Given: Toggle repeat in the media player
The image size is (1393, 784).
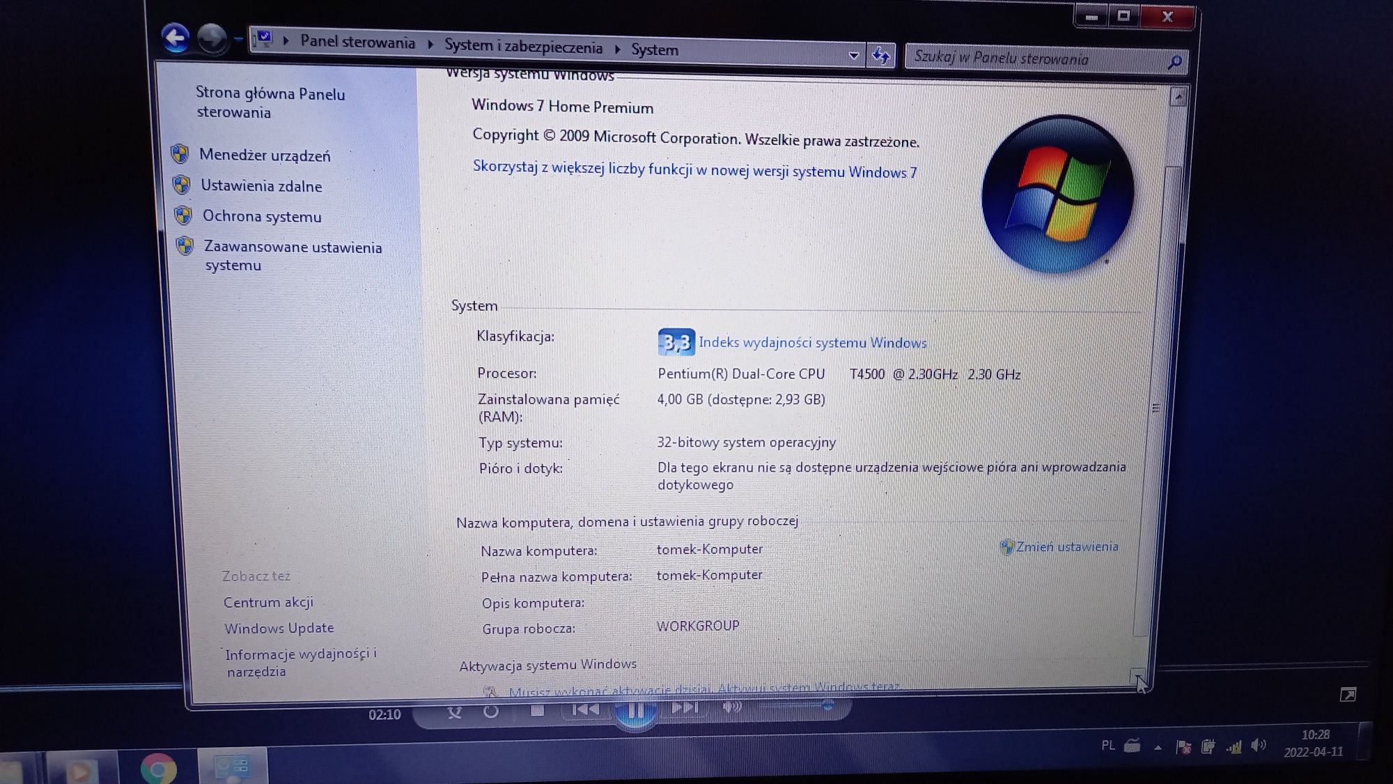Looking at the screenshot, I should (x=491, y=712).
